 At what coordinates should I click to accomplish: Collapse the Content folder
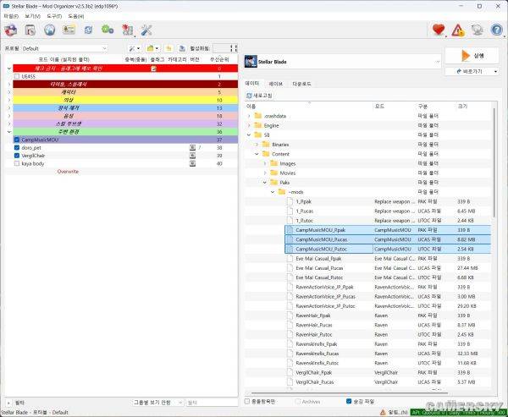pyautogui.click(x=257, y=154)
